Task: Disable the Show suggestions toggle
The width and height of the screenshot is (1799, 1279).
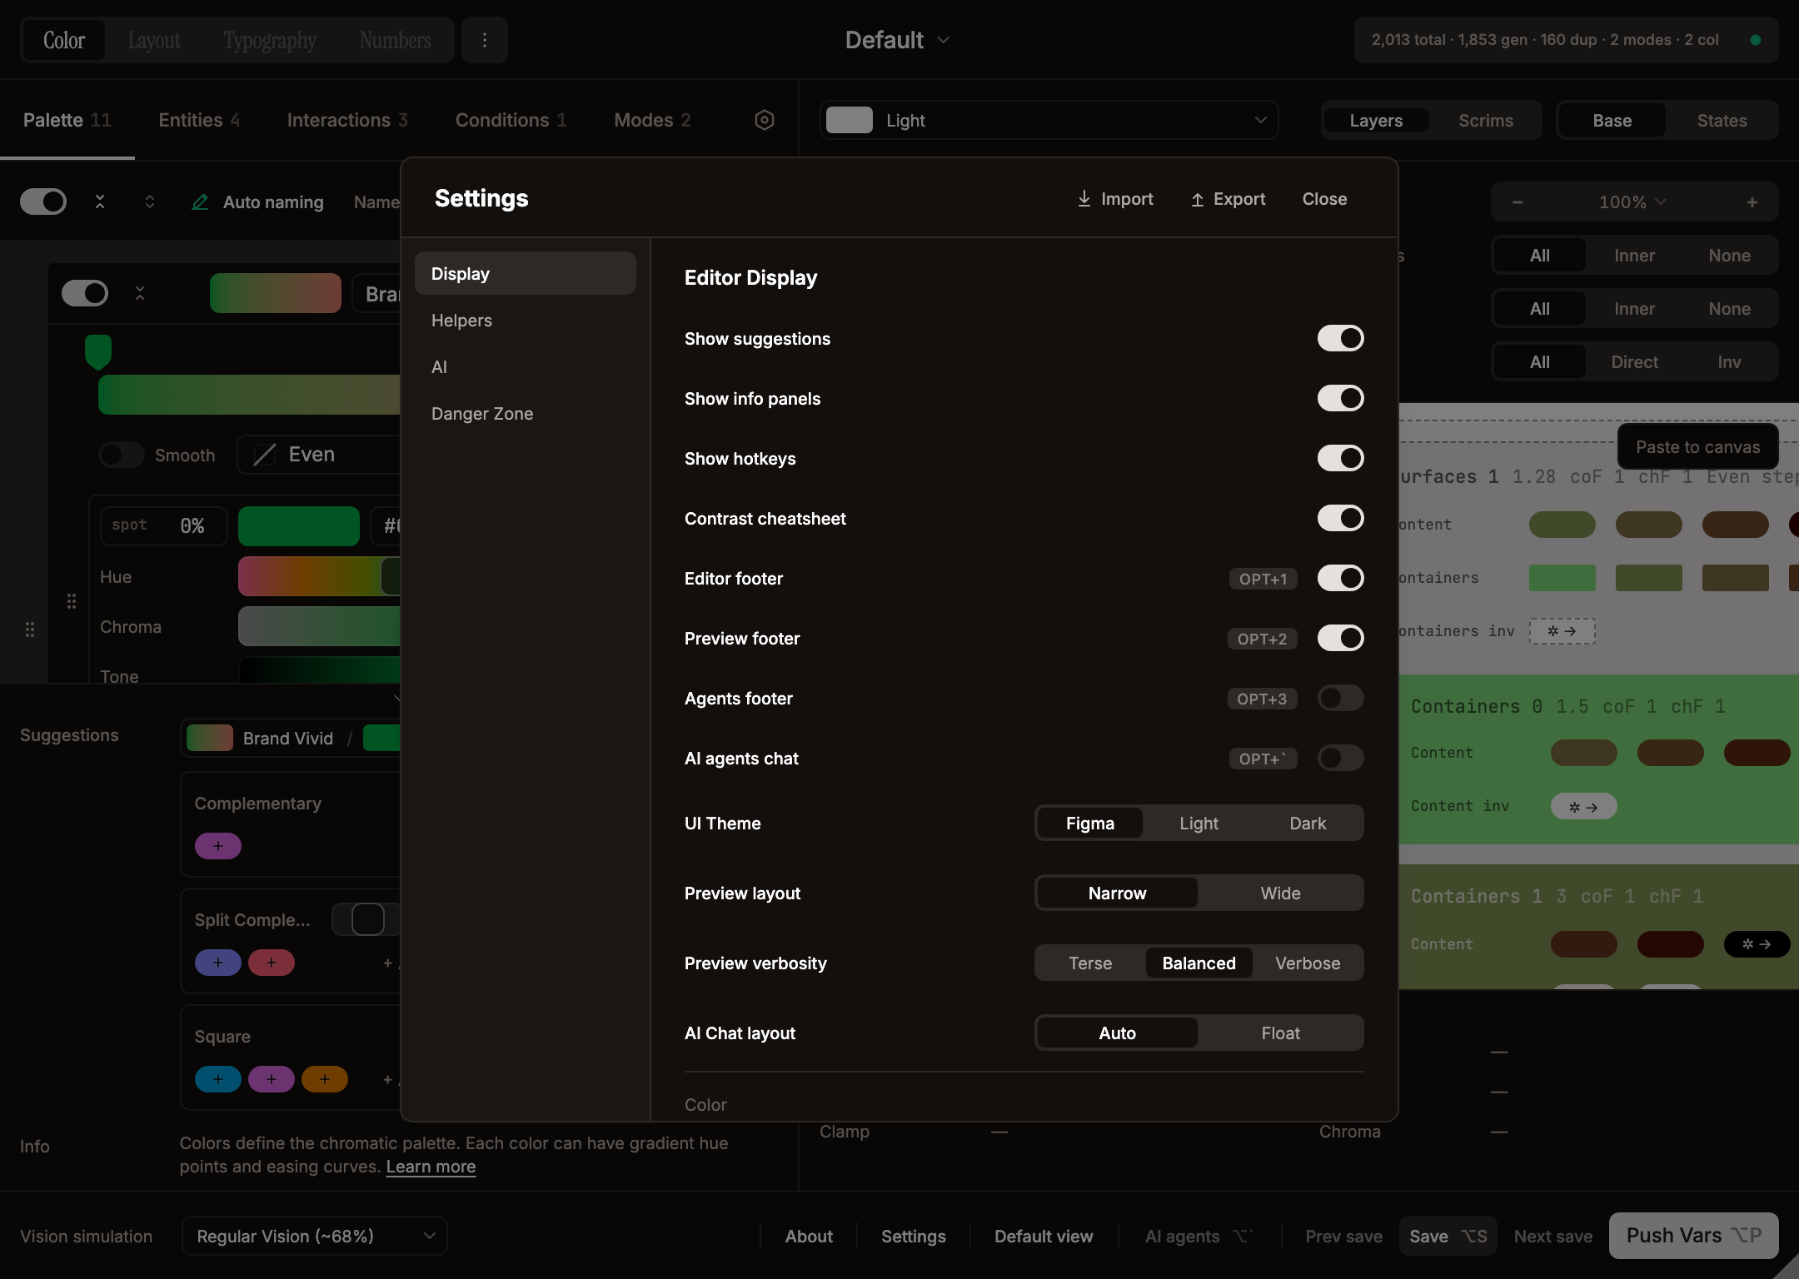Action: click(1341, 338)
